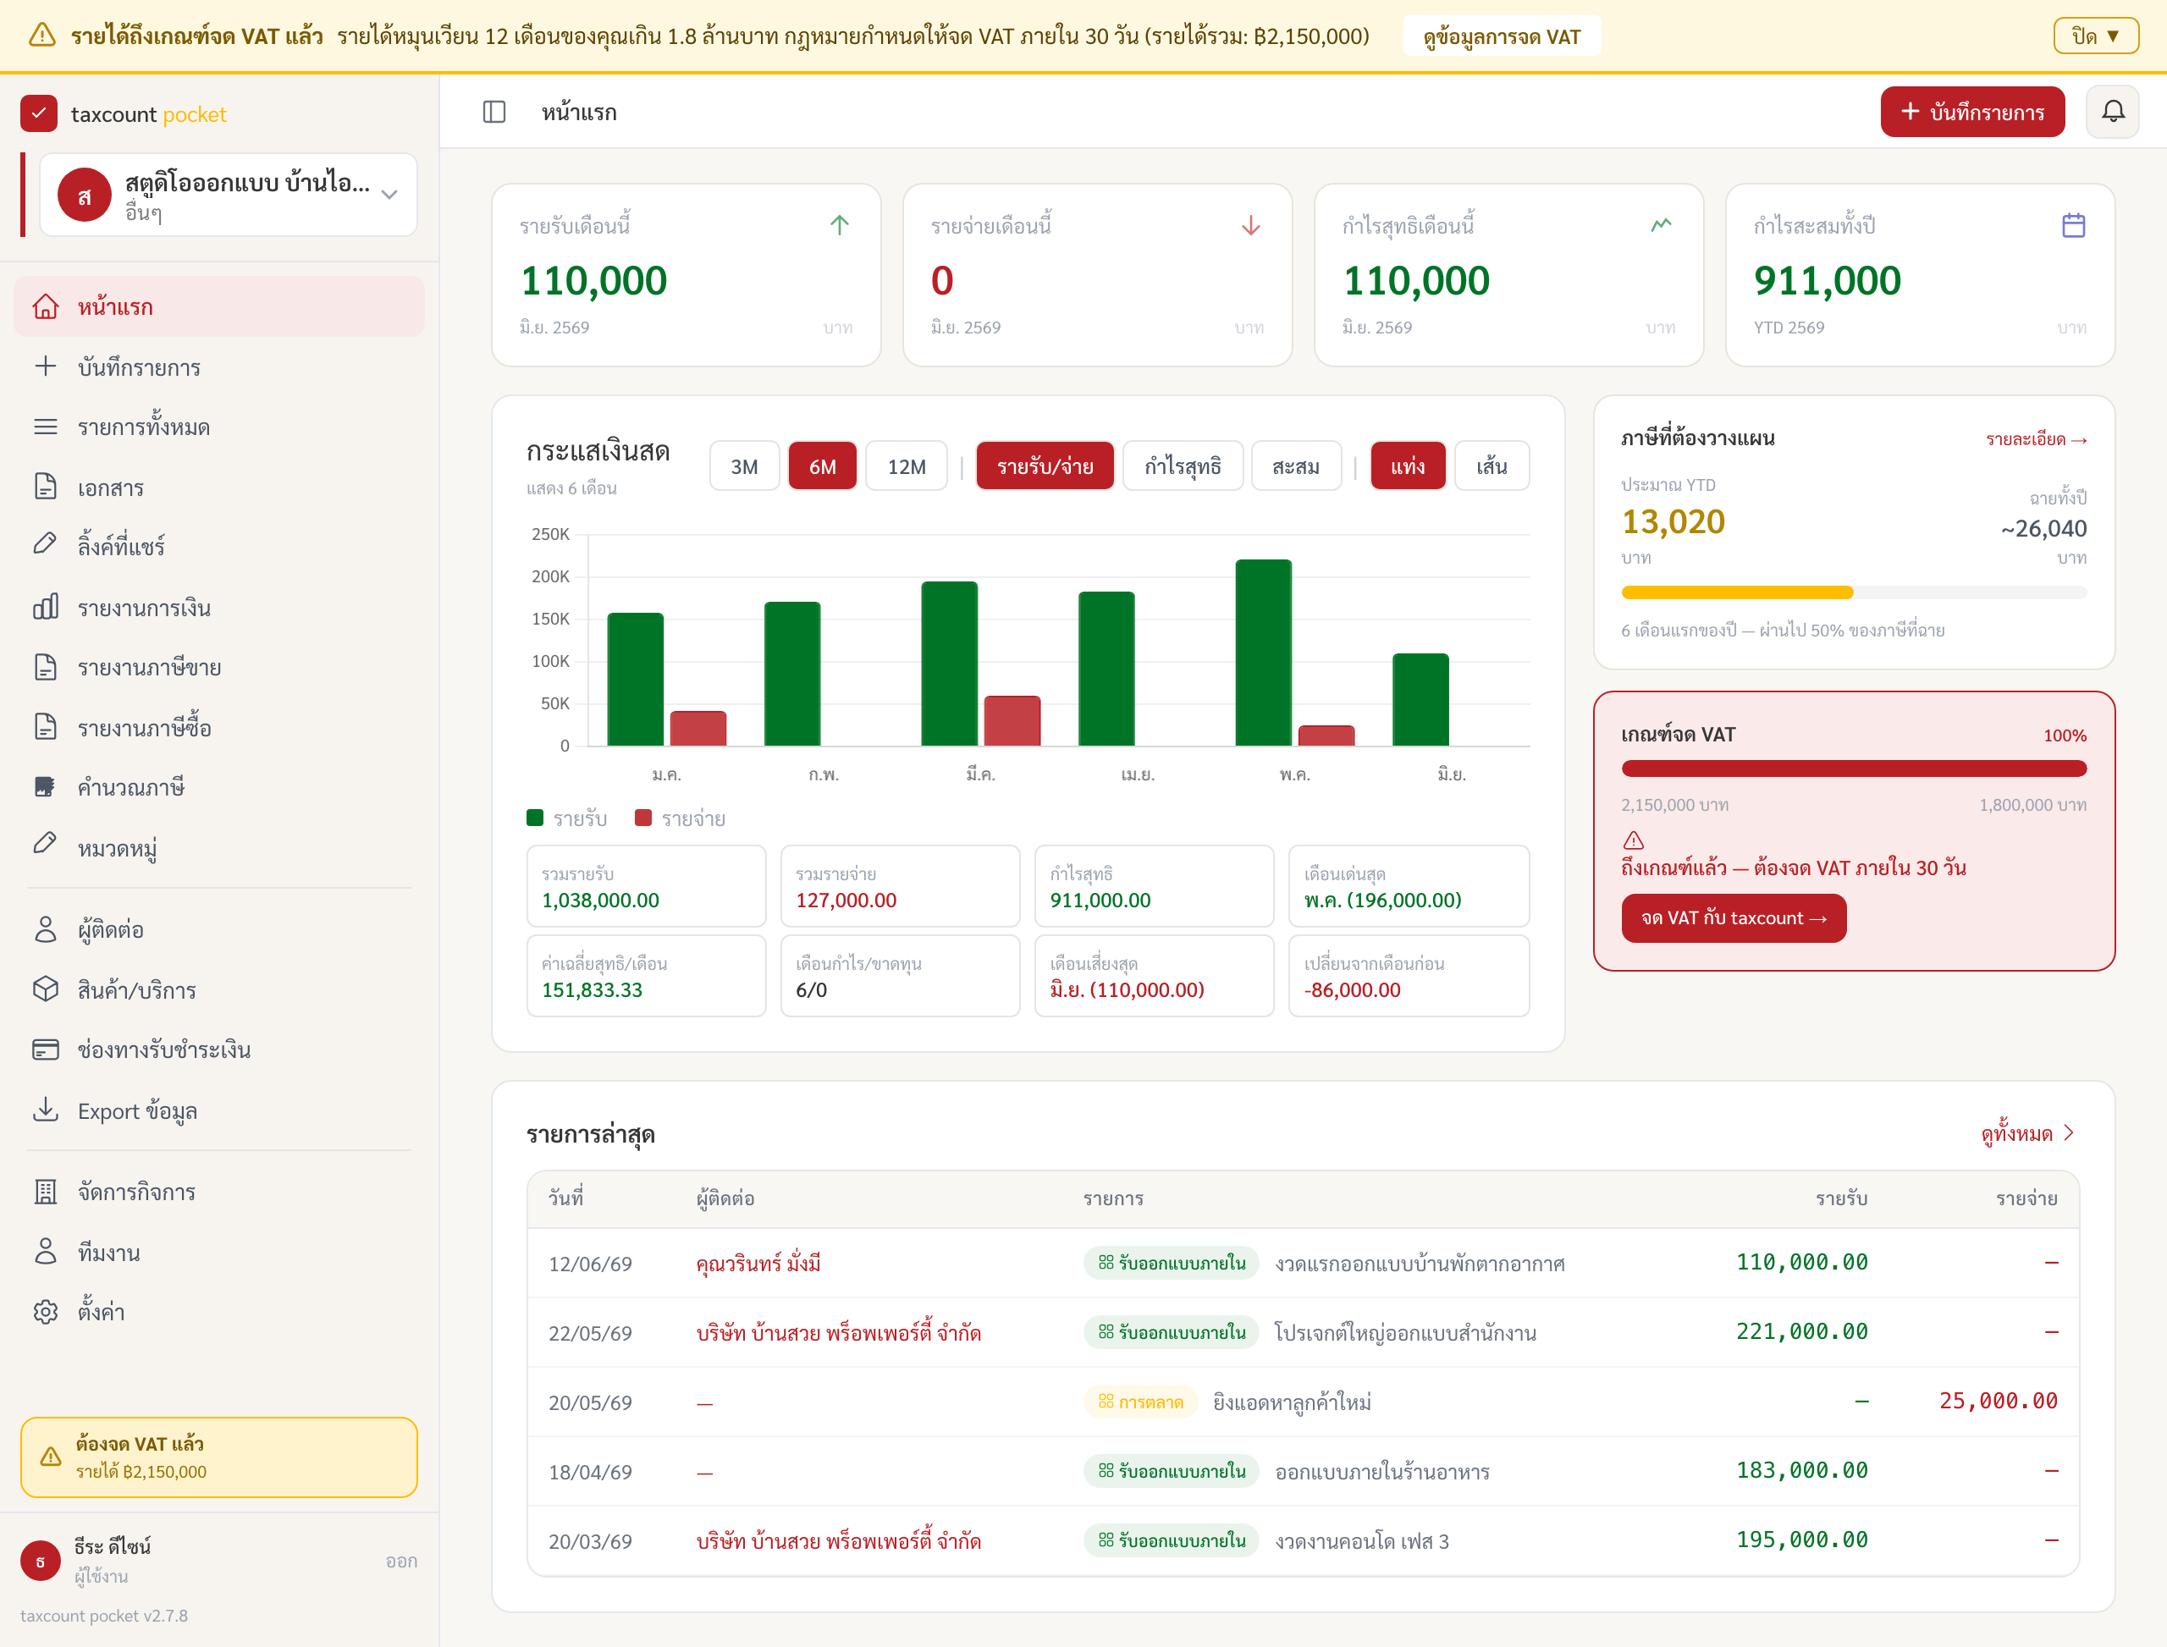The height and width of the screenshot is (1647, 2167).
Task: Switch chart type to เส้น line
Action: pos(1492,465)
